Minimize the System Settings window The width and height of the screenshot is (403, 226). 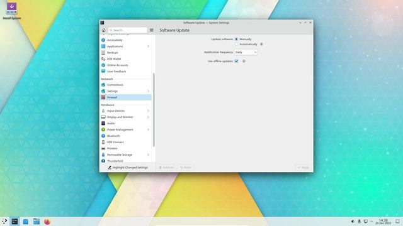click(300, 23)
